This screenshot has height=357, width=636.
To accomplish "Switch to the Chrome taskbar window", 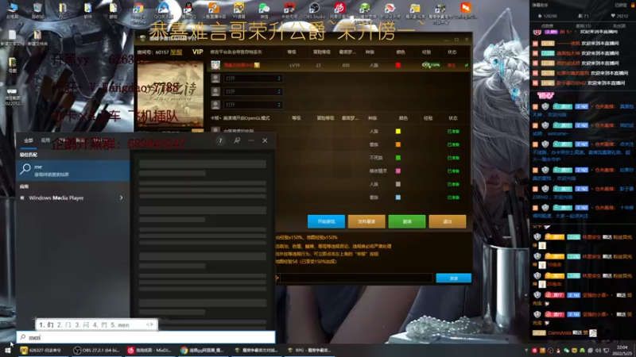I will [202, 350].
